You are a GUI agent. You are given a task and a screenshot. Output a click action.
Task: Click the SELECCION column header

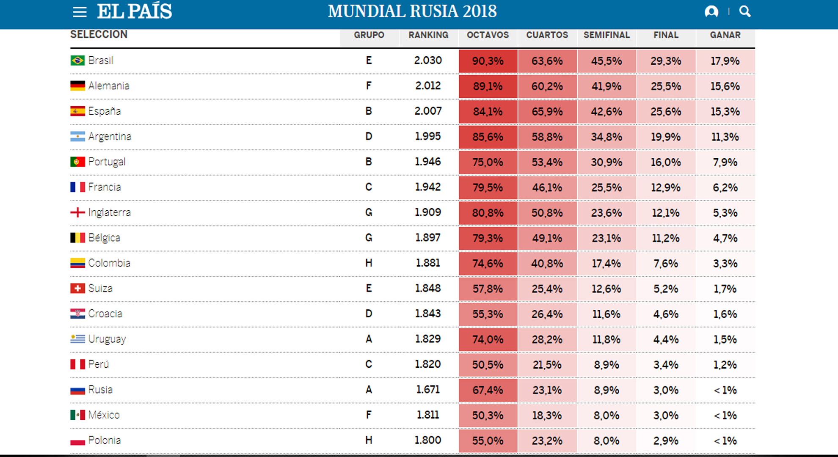click(x=99, y=34)
